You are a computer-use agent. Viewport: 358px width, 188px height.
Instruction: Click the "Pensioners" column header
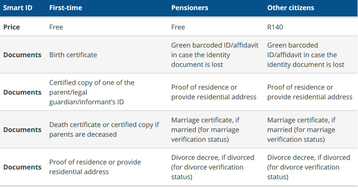190,8
